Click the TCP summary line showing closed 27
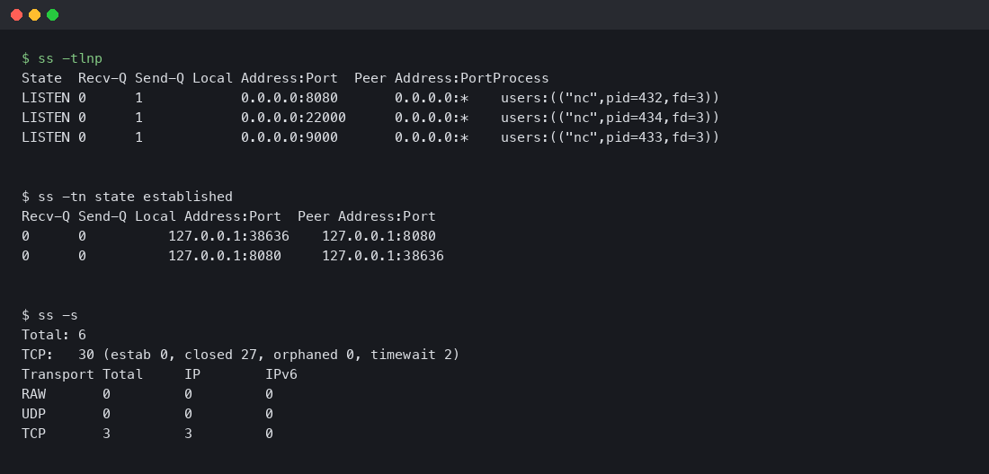Viewport: 989px width, 474px height. coord(240,355)
